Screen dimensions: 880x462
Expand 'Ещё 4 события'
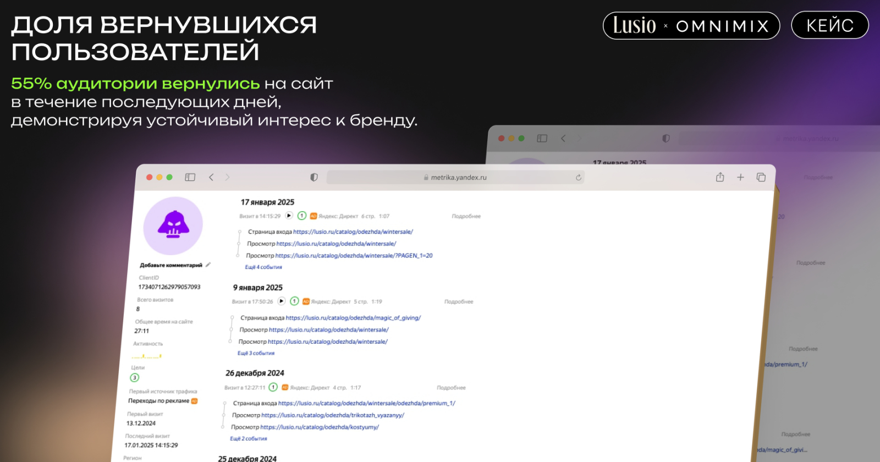click(x=263, y=267)
